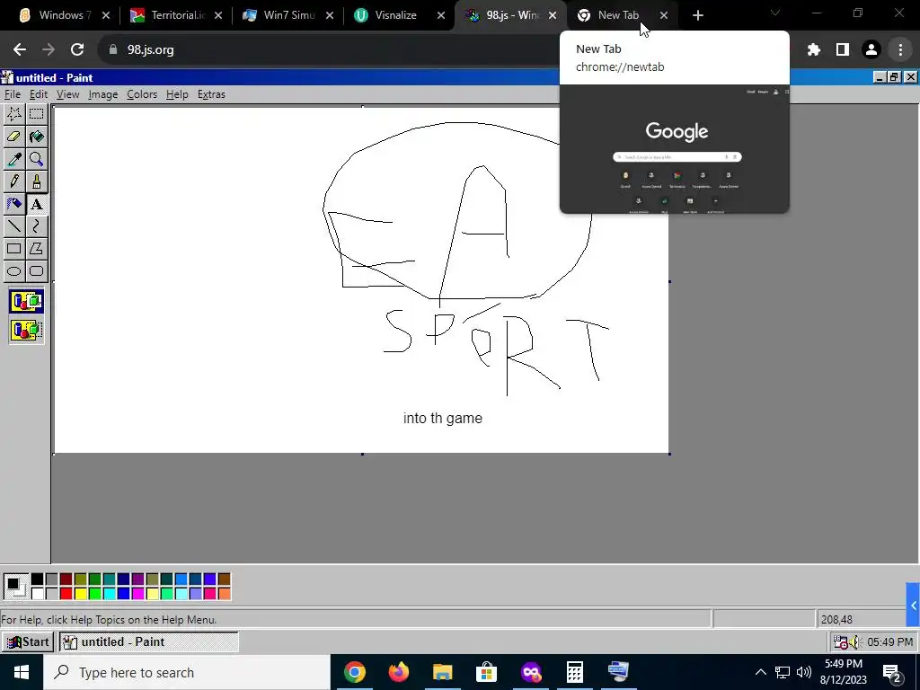This screenshot has width=920, height=690.
Task: Toggle the Chrome side panel icon
Action: pyautogui.click(x=843, y=50)
